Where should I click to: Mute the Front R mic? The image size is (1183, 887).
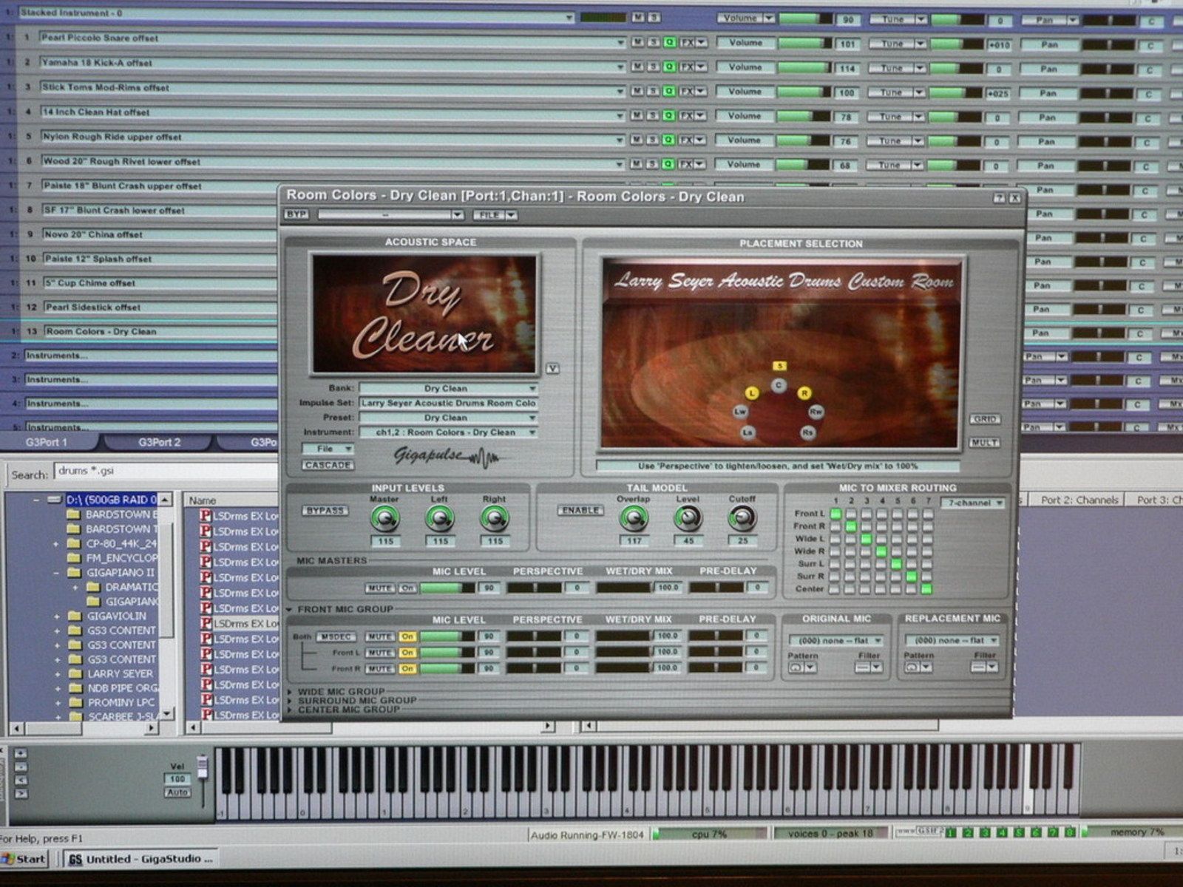click(380, 669)
